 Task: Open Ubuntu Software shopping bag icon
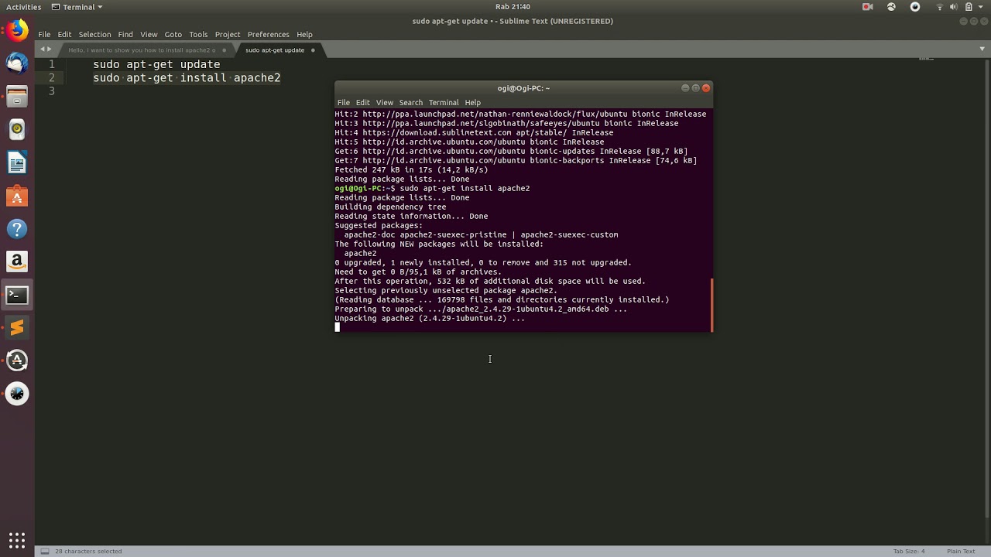coord(17,196)
